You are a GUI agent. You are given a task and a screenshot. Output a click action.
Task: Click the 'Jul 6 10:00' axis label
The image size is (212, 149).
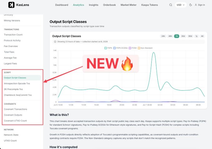(58, 105)
